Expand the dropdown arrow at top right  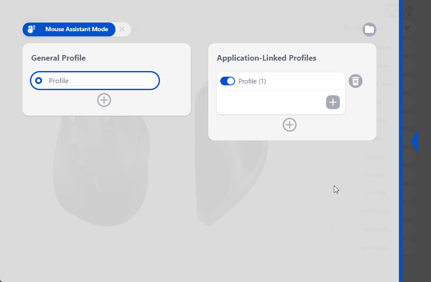[407, 28]
